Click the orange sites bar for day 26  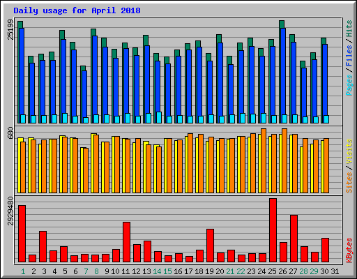(284, 160)
